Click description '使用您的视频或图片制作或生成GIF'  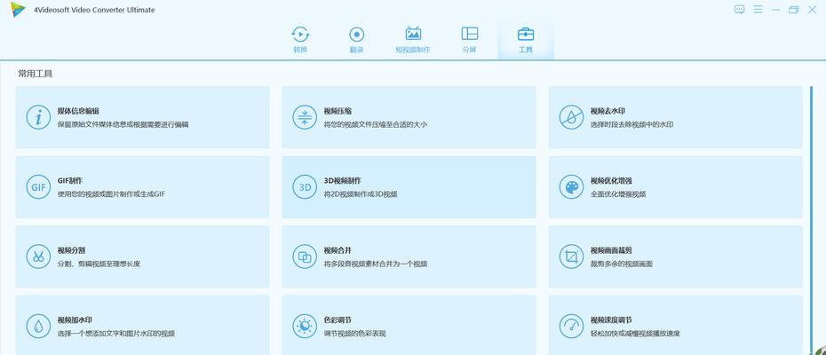click(x=111, y=194)
